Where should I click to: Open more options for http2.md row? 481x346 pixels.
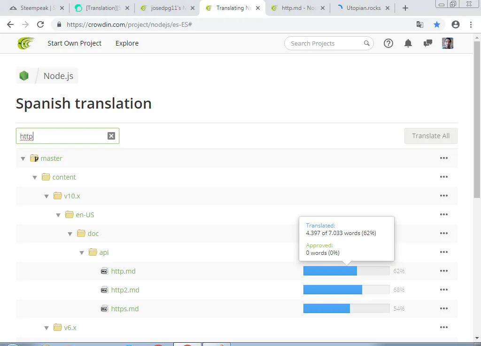tap(443, 290)
